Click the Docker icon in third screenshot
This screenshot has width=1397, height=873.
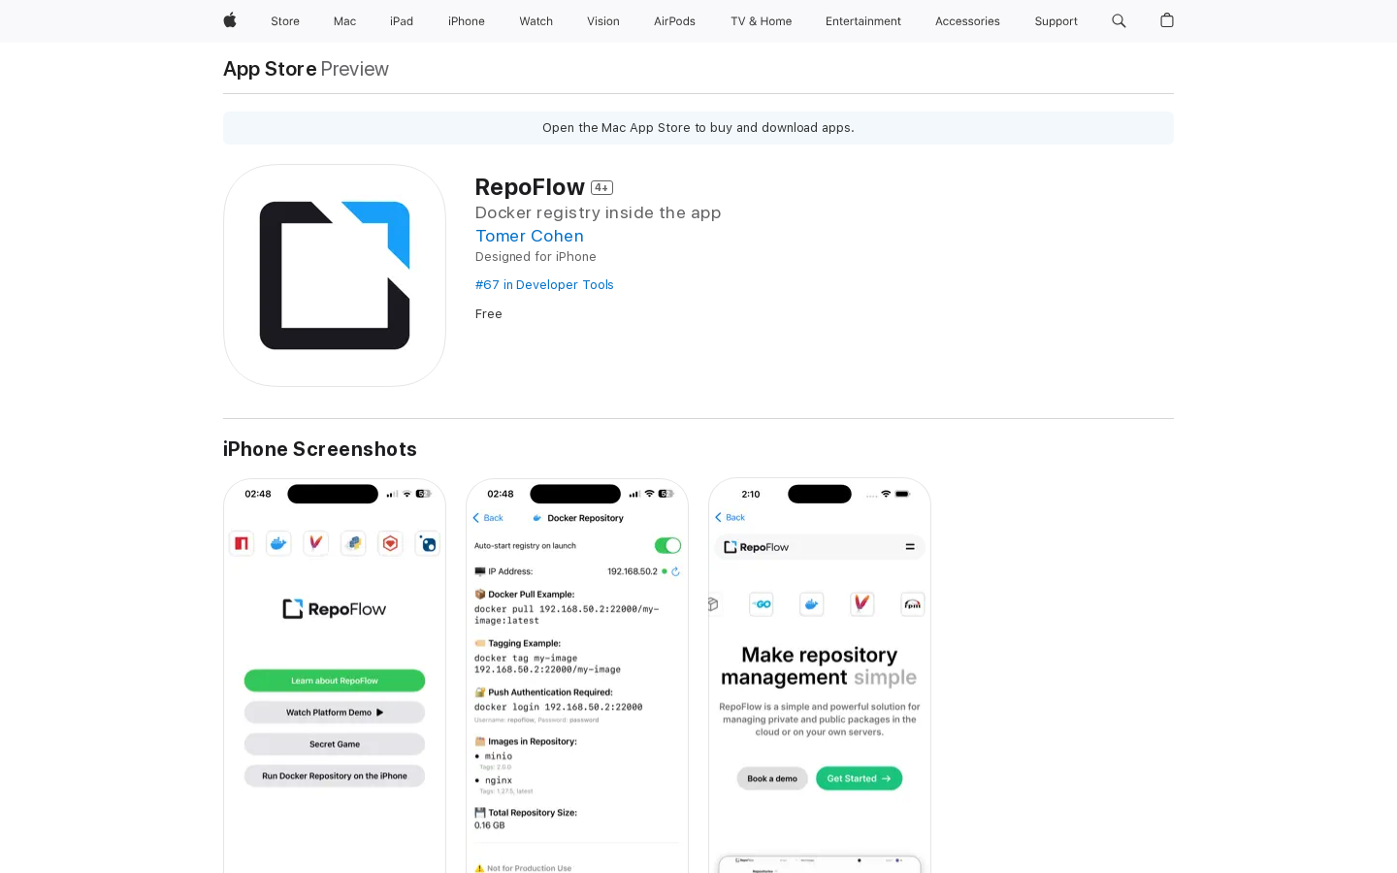click(x=811, y=604)
